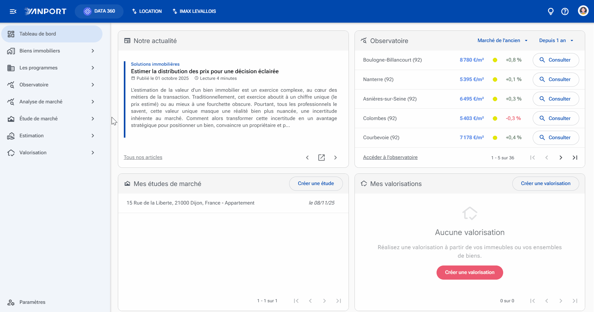Open Analyse de marché menu item
594x312 pixels.
tap(52, 102)
